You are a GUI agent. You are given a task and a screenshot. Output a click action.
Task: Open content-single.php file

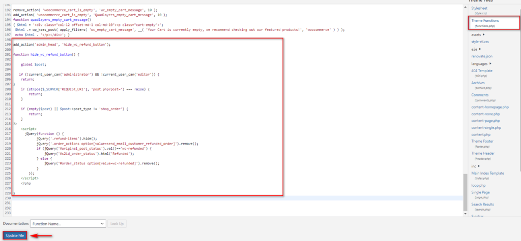click(486, 128)
